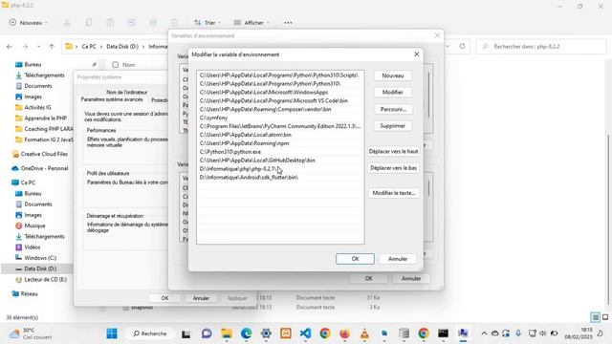Switch to Paramètres système avancés tab

pos(112,99)
